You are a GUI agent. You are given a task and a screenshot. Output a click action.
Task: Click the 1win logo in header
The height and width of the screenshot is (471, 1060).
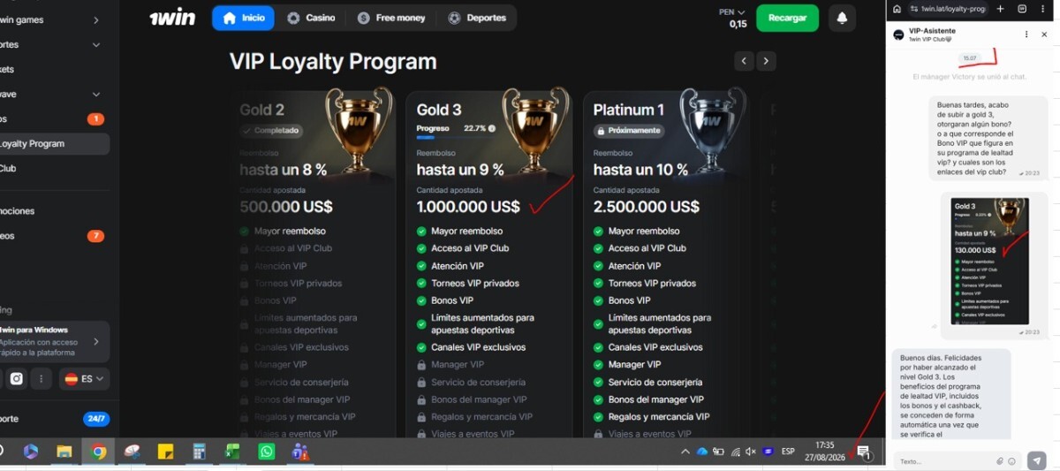(x=172, y=18)
